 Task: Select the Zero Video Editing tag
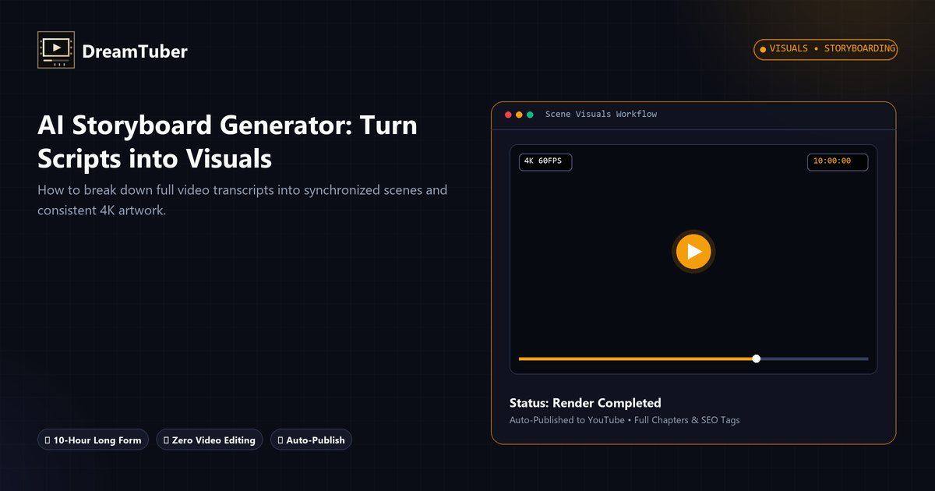click(x=210, y=440)
